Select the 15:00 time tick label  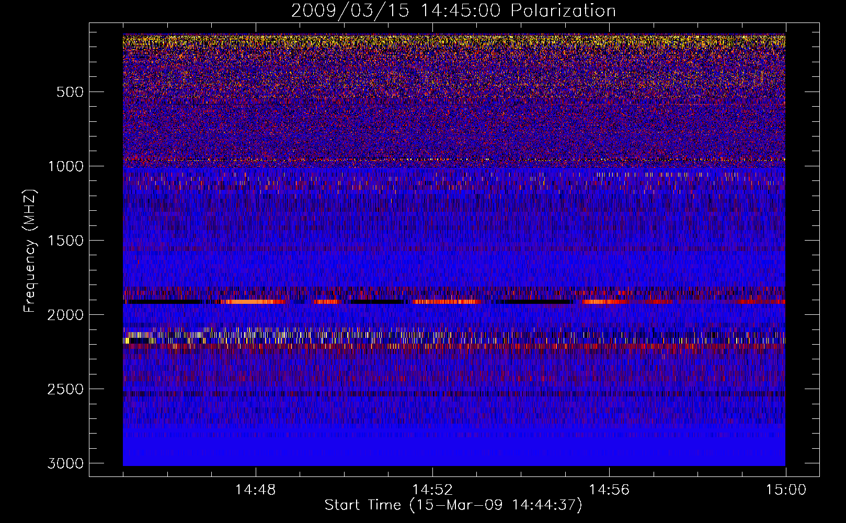(785, 490)
